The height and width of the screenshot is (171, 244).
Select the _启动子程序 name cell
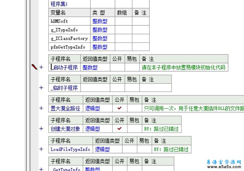[65, 67]
